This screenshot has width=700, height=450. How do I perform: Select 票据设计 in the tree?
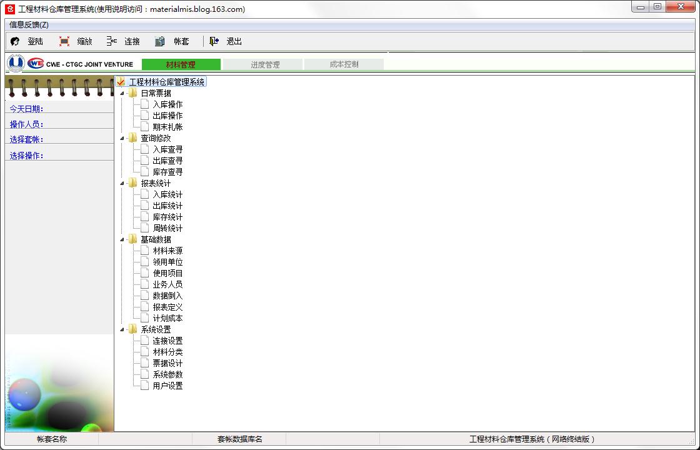click(167, 363)
